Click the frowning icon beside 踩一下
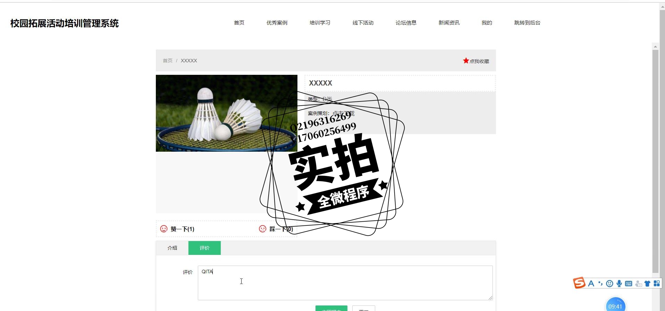This screenshot has width=665, height=311. pyautogui.click(x=263, y=229)
